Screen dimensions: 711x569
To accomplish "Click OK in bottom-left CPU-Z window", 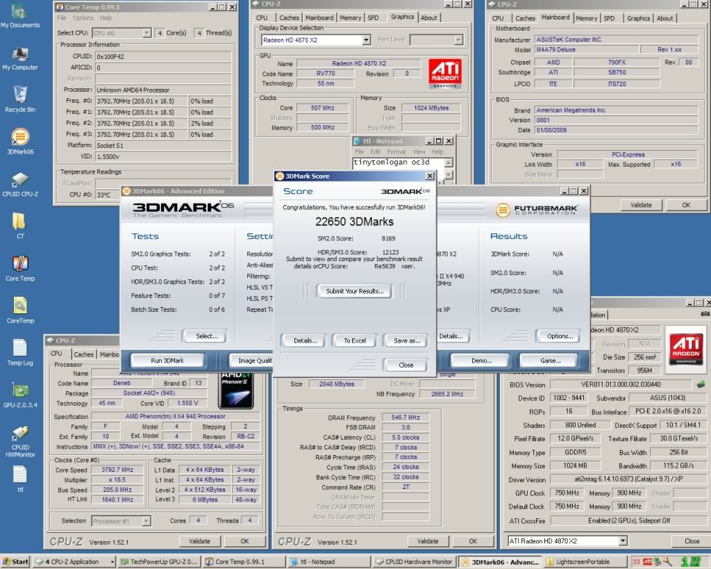I will point(244,541).
